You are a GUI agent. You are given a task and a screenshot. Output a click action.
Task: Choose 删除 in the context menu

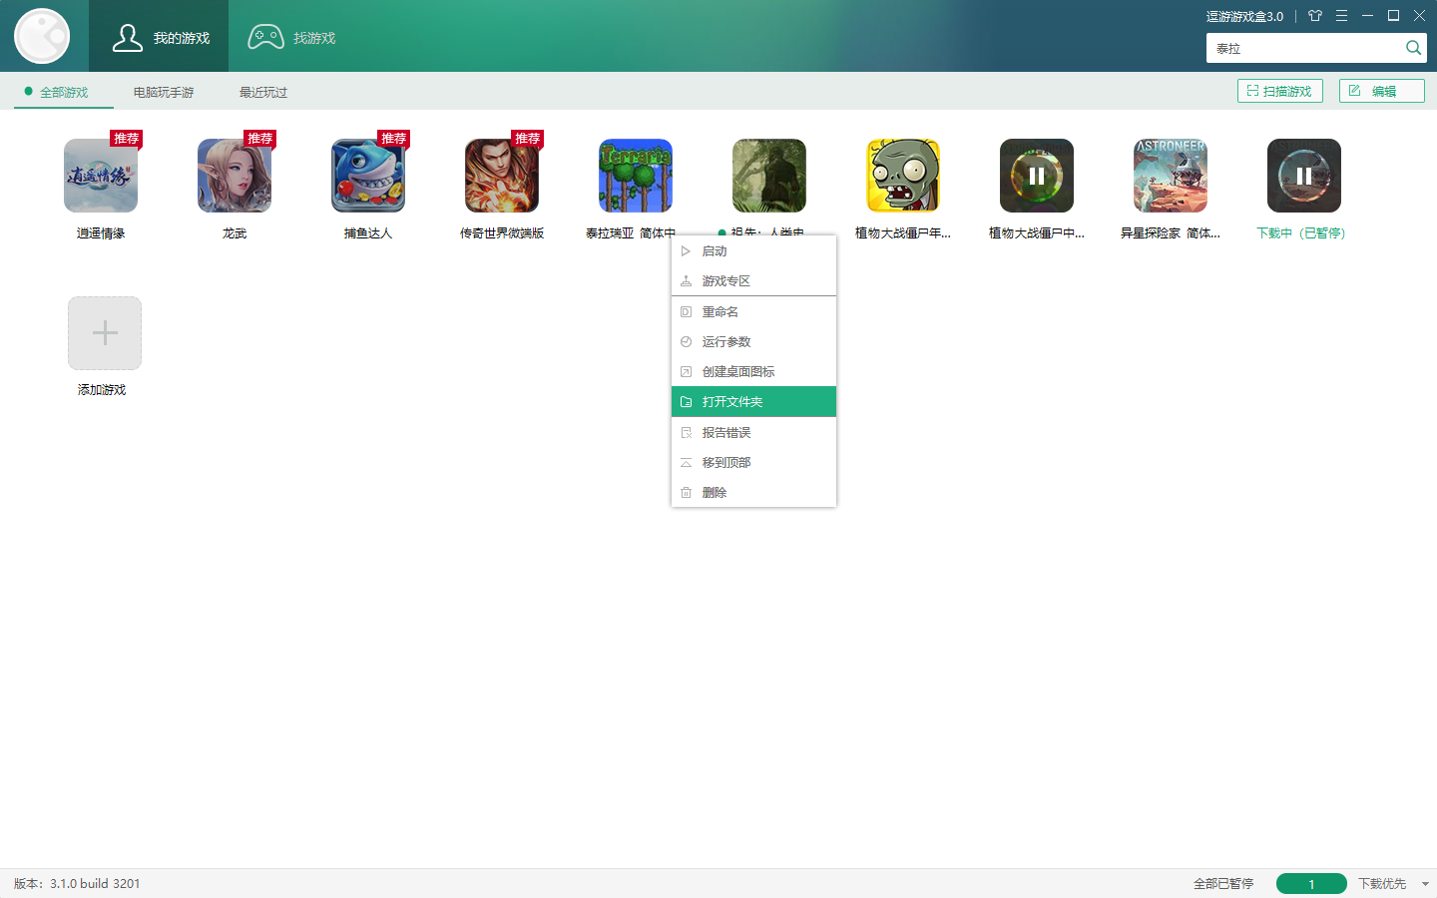click(x=753, y=493)
